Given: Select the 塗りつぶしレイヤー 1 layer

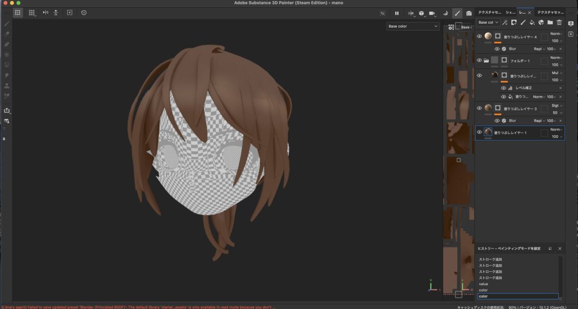Looking at the screenshot, I should click(510, 133).
